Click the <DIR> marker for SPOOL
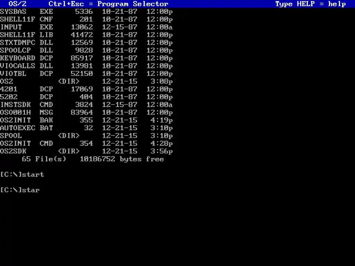The image size is (355, 266). 69,136
